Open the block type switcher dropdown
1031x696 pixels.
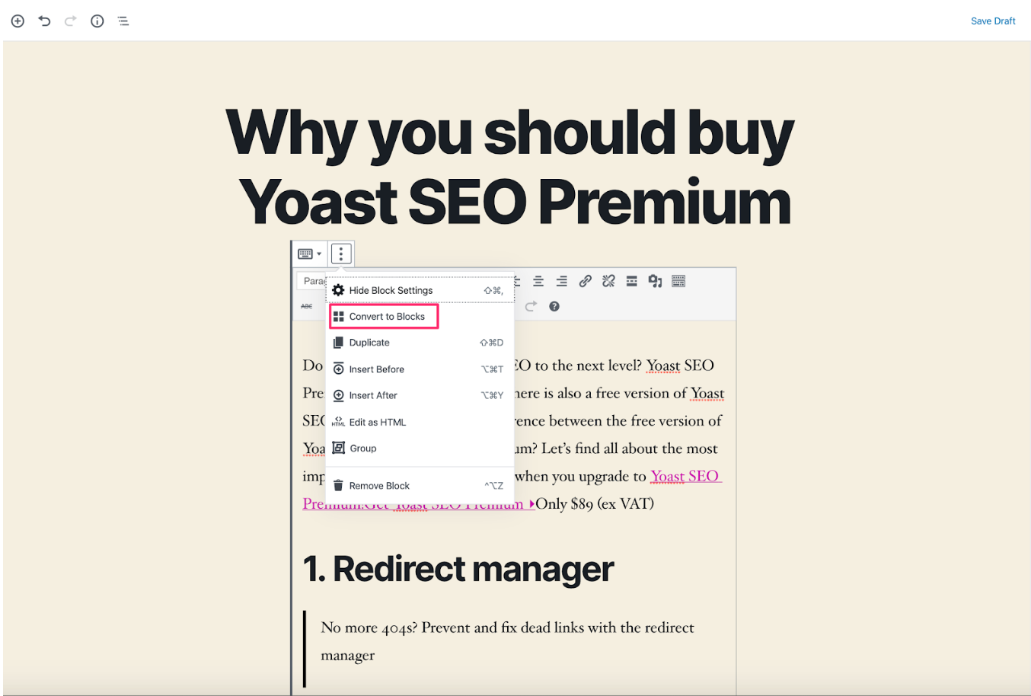pos(310,253)
